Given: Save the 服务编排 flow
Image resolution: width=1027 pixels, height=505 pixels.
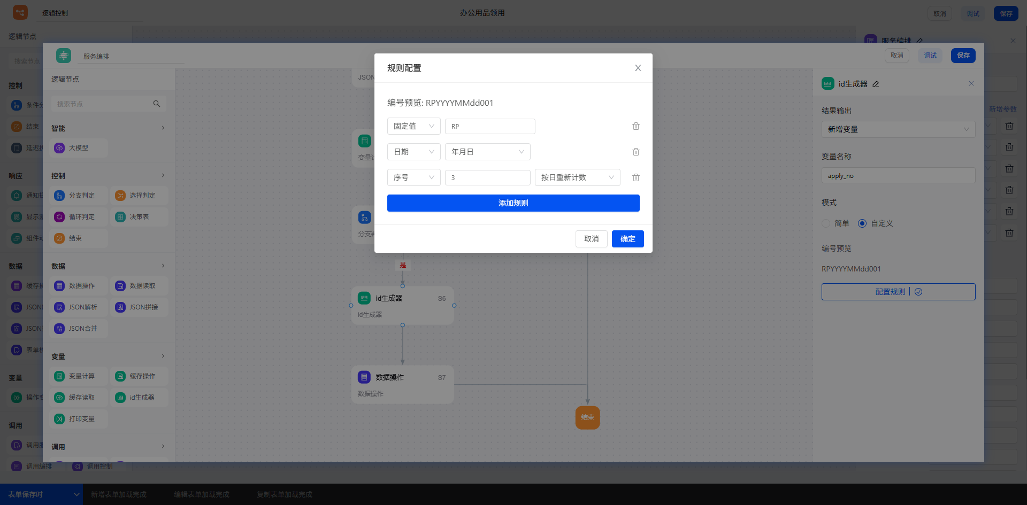Looking at the screenshot, I should click(x=963, y=56).
